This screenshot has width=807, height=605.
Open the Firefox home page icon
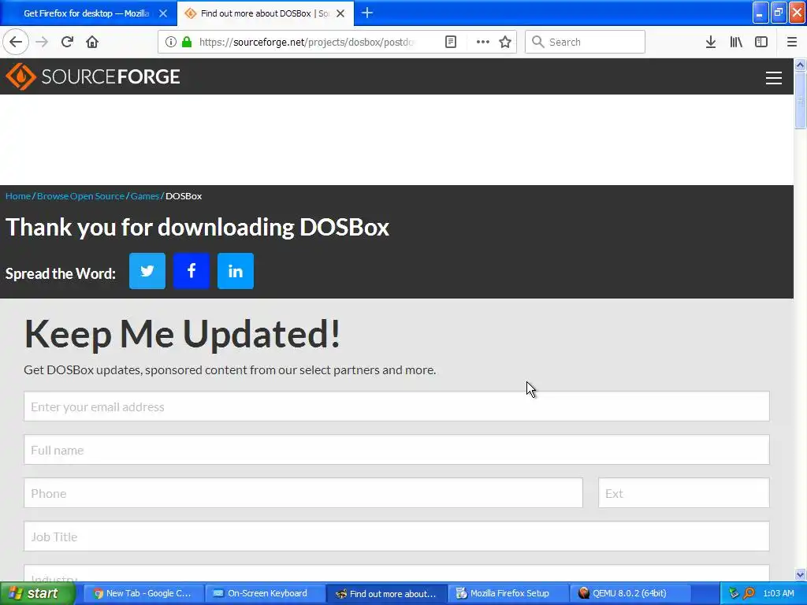click(92, 42)
